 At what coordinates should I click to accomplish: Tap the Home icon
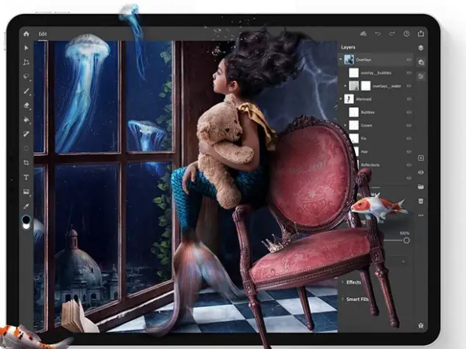pyautogui.click(x=26, y=34)
